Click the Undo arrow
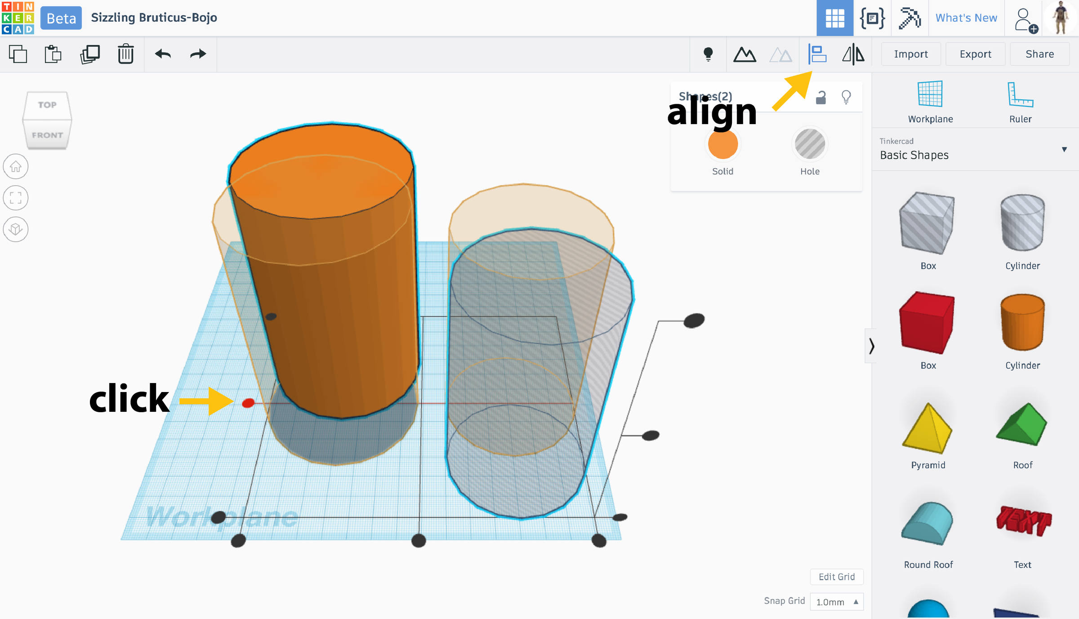This screenshot has width=1079, height=619. click(163, 54)
